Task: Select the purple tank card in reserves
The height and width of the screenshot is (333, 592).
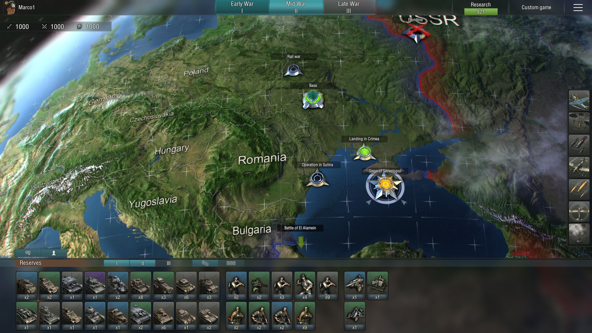Action: coord(95,285)
